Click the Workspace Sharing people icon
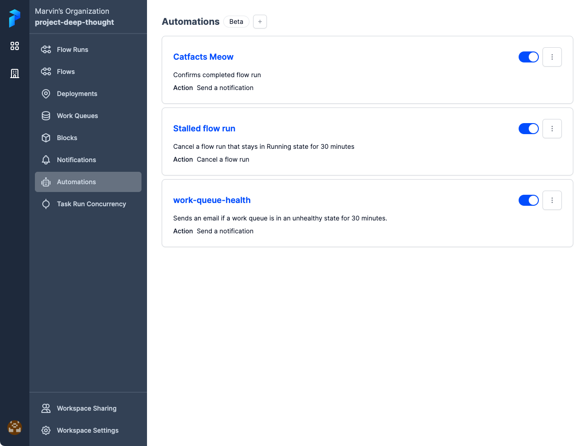This screenshot has height=446, width=588. (46, 408)
